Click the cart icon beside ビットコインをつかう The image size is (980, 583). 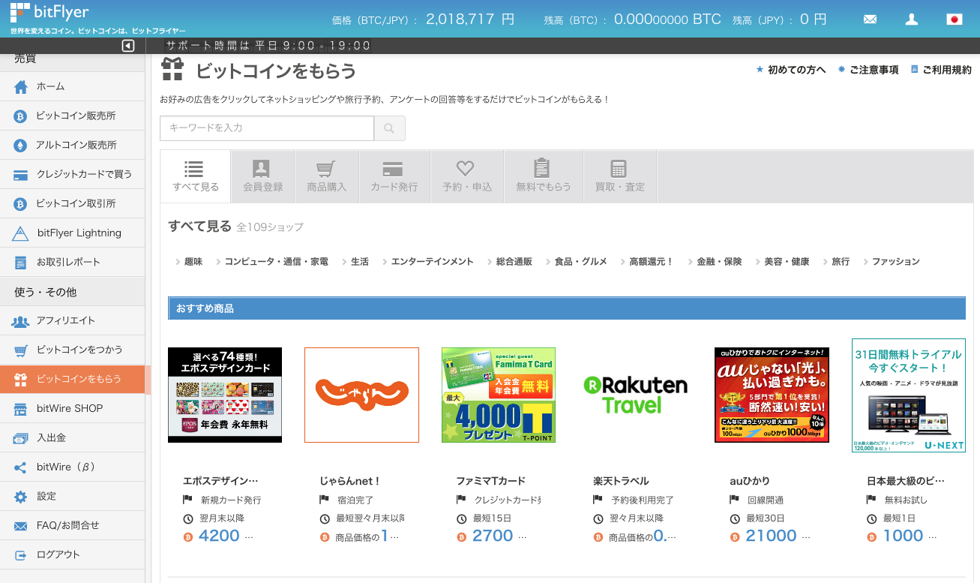tap(21, 350)
